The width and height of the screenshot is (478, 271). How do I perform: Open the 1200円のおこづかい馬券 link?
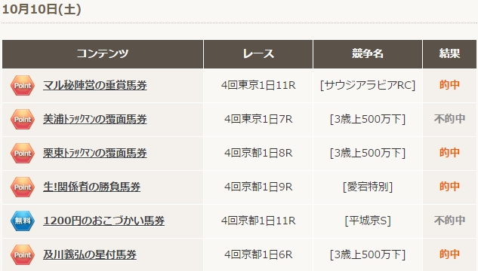coord(104,221)
